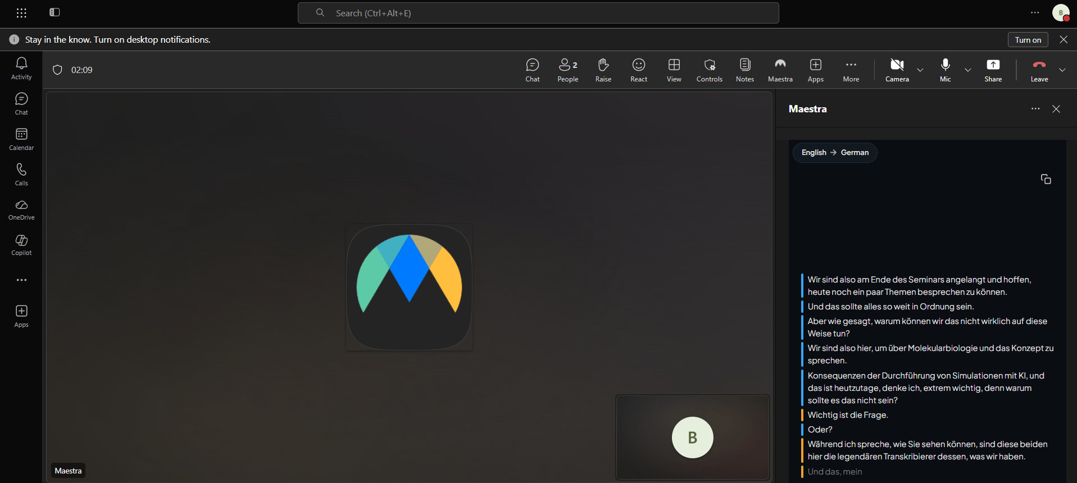The image size is (1077, 483).
Task: Open the Maestra app in meeting toolbar
Action: point(780,70)
